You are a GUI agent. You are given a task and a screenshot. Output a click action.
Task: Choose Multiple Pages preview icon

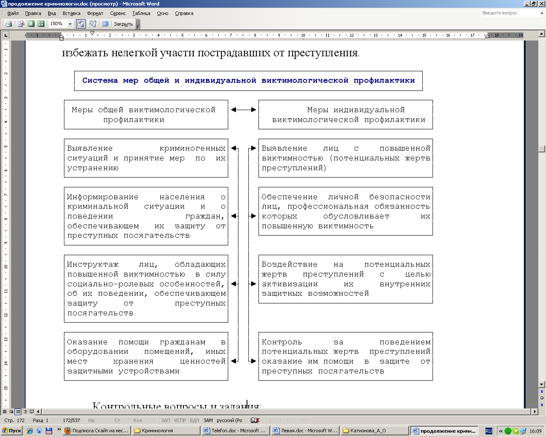(41, 24)
